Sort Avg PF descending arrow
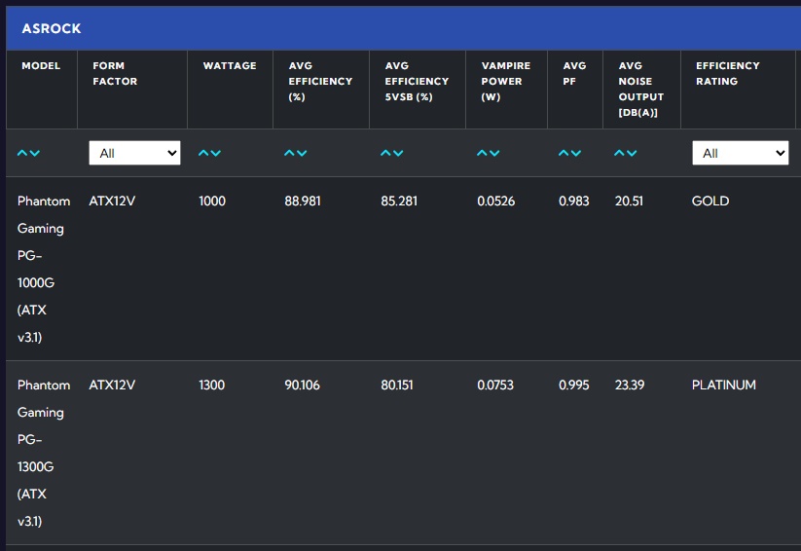This screenshot has width=801, height=551. pyautogui.click(x=576, y=153)
